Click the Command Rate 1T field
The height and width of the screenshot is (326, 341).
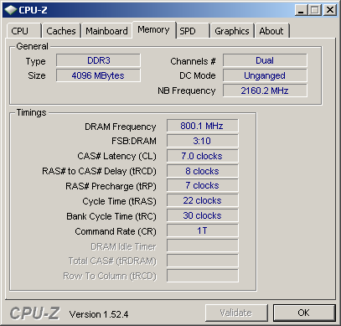[203, 230]
